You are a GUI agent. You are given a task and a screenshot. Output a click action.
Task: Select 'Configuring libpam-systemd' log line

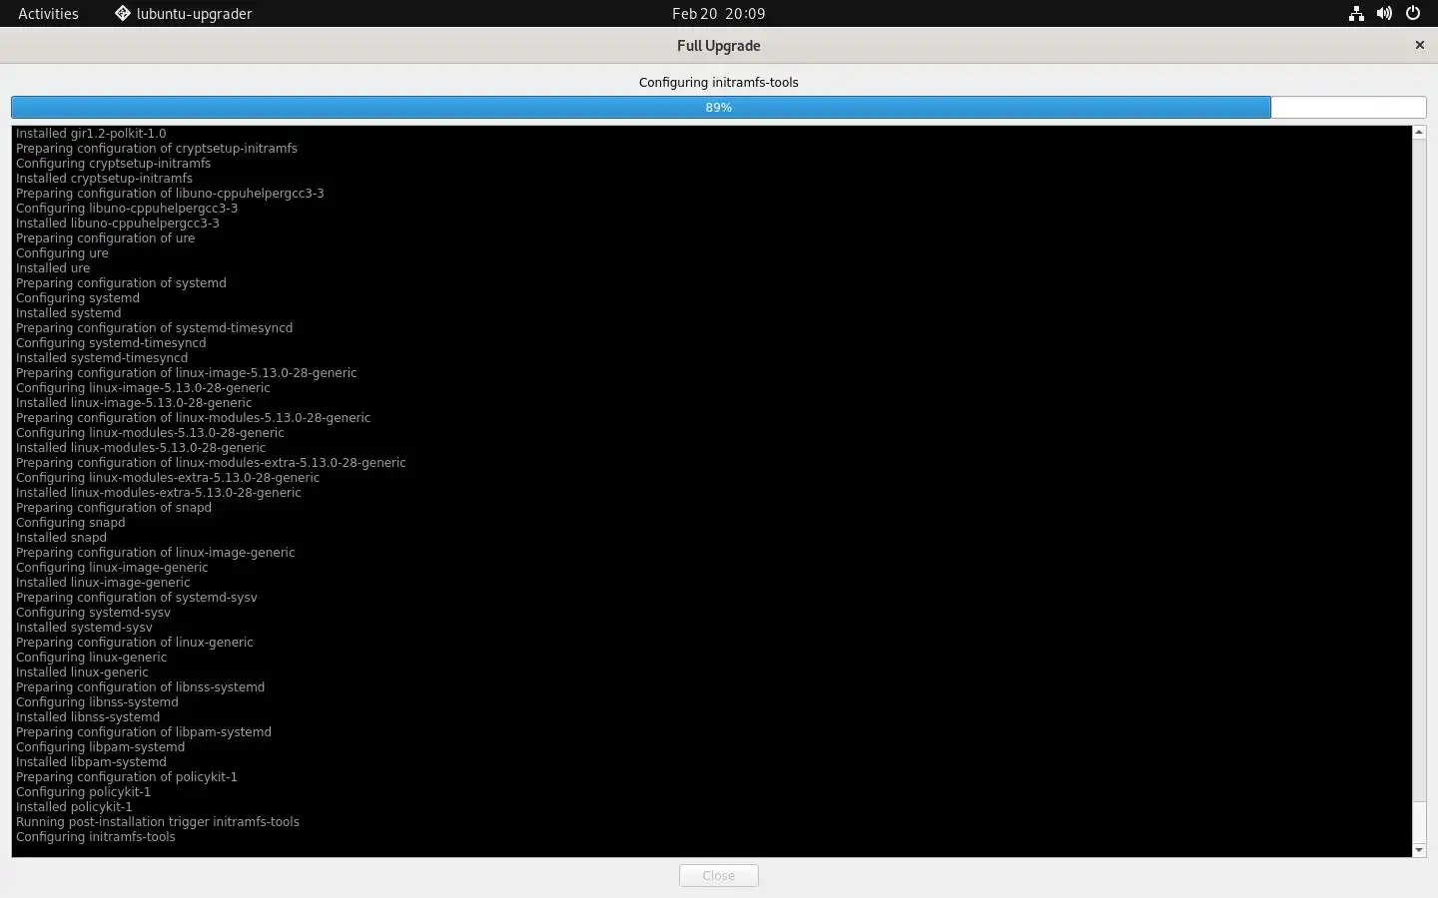click(100, 746)
